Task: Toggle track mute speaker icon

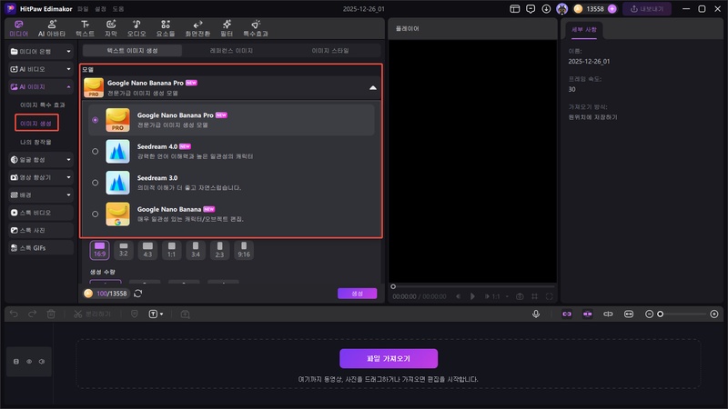Action: point(42,361)
